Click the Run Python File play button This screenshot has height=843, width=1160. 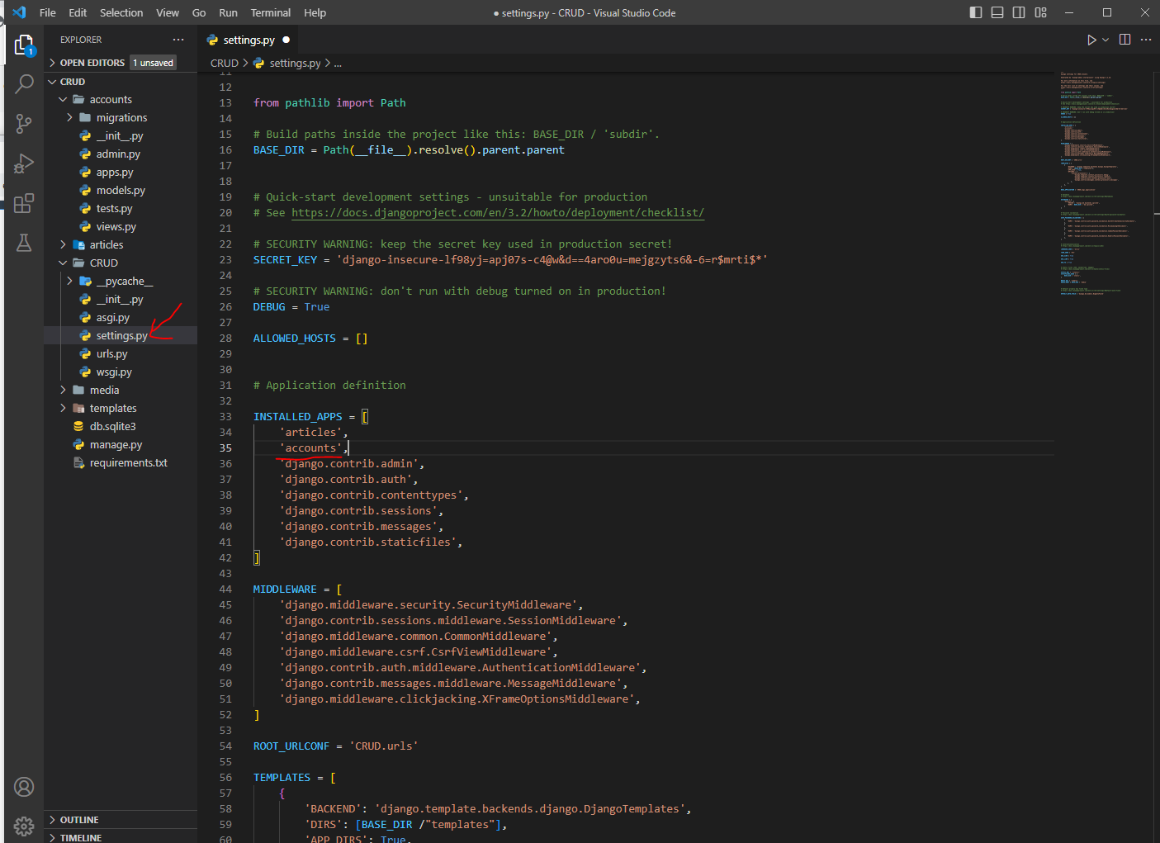[1091, 40]
